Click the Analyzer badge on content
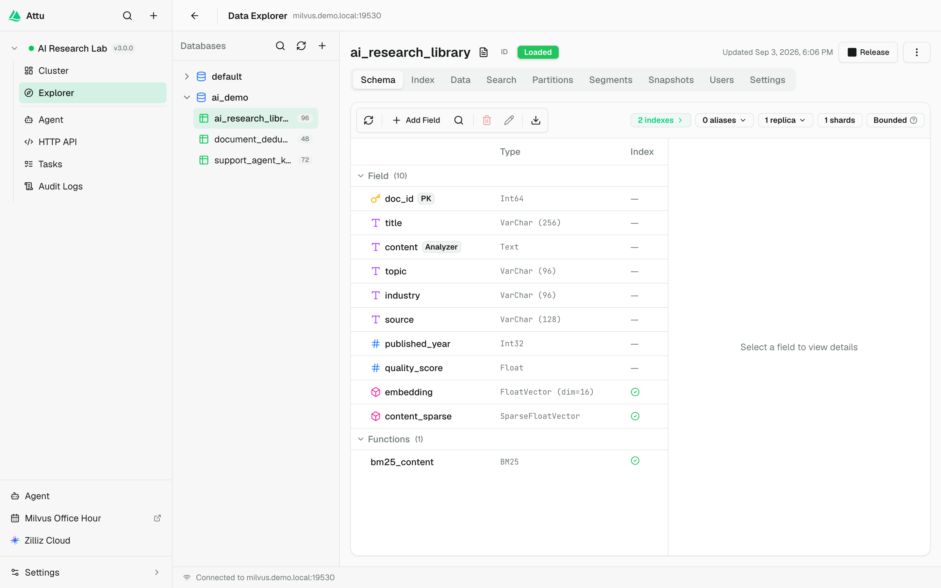This screenshot has height=588, width=941. tap(441, 247)
